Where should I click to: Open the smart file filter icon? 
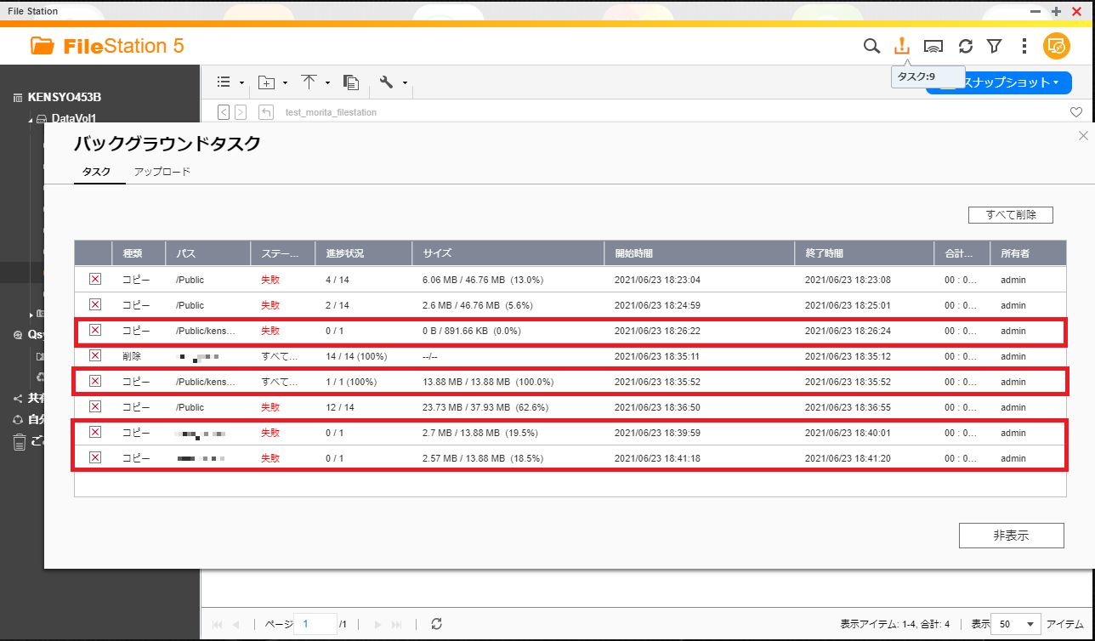994,46
